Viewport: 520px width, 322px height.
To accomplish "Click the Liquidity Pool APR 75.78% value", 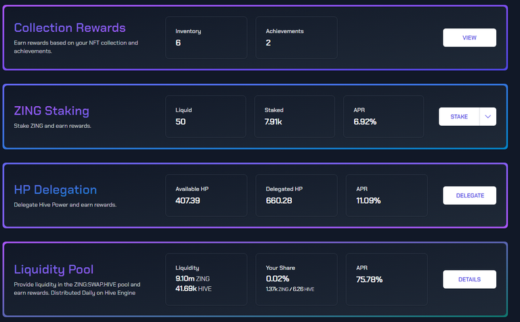I will pos(369,279).
